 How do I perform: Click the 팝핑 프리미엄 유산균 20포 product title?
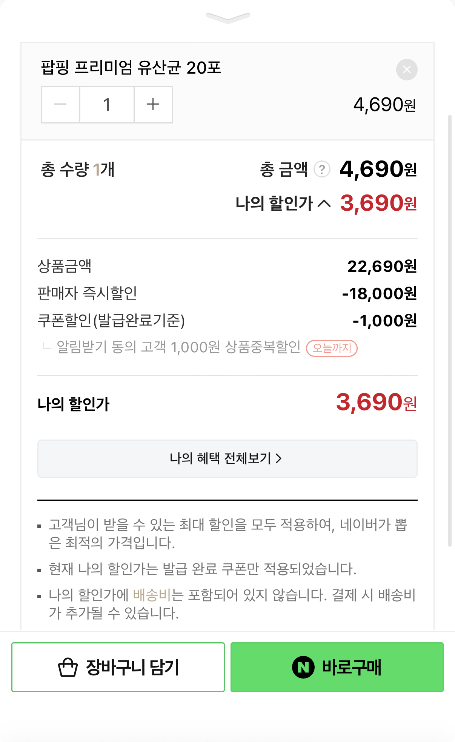pos(131,68)
